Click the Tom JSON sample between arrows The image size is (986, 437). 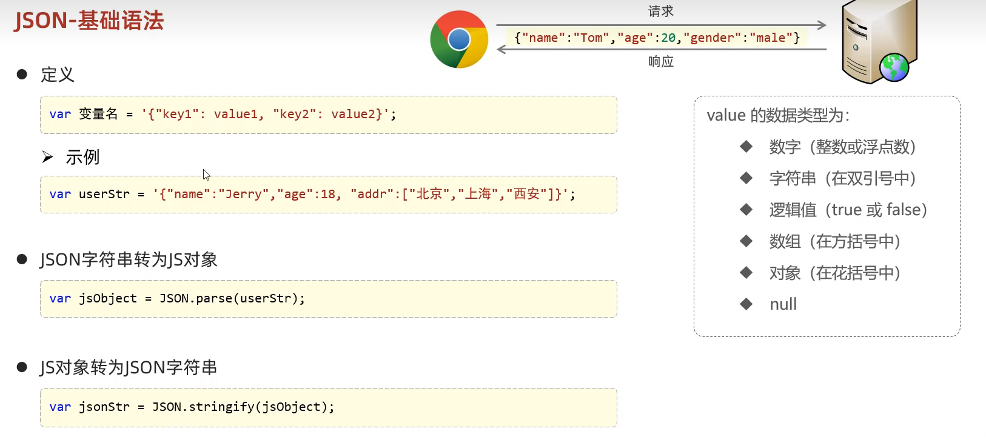click(657, 38)
